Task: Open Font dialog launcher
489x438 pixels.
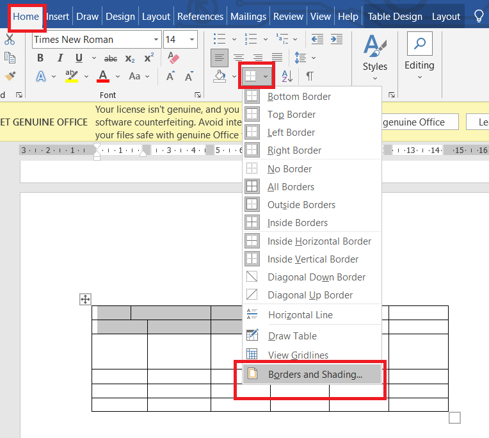Action: pyautogui.click(x=198, y=95)
